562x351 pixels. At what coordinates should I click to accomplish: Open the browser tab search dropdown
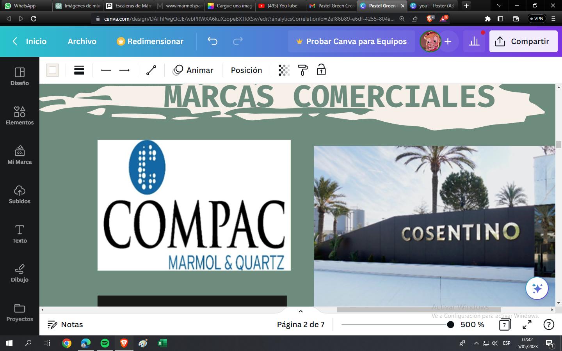(x=499, y=6)
